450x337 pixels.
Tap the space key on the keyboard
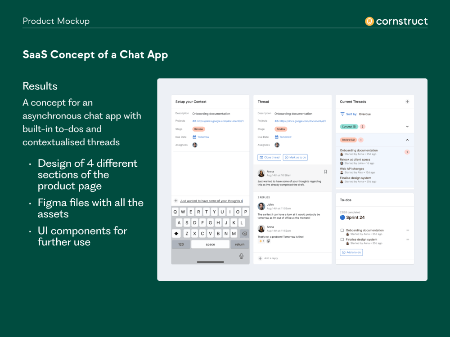tap(210, 244)
